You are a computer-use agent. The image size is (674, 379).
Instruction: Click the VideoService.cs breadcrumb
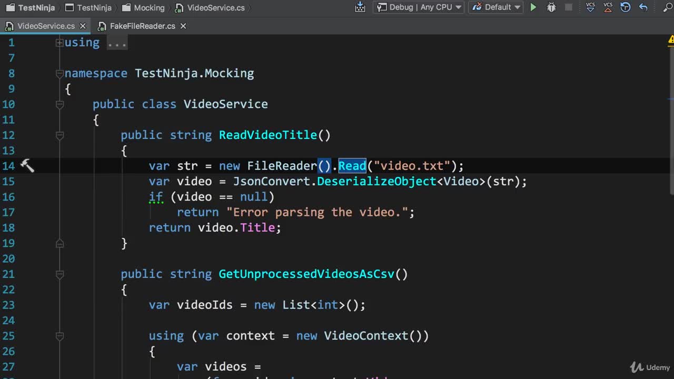[x=210, y=7]
